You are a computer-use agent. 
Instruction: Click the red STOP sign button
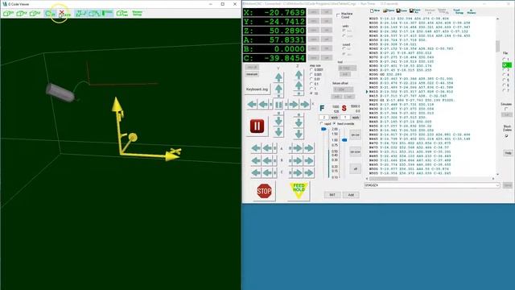tap(264, 191)
